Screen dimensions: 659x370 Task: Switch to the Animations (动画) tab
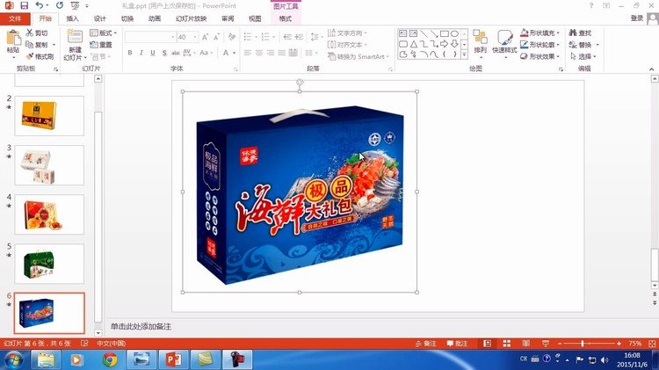pos(155,18)
